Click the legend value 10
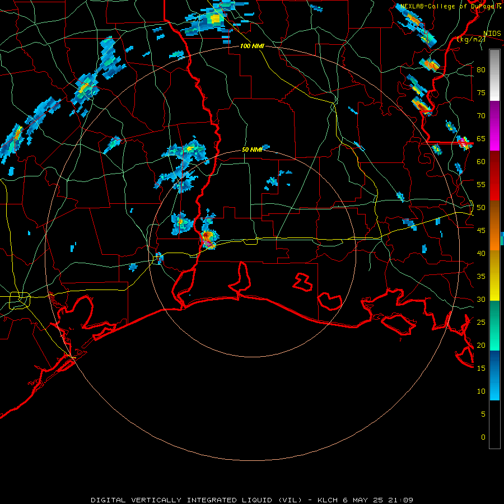 pyautogui.click(x=481, y=391)
